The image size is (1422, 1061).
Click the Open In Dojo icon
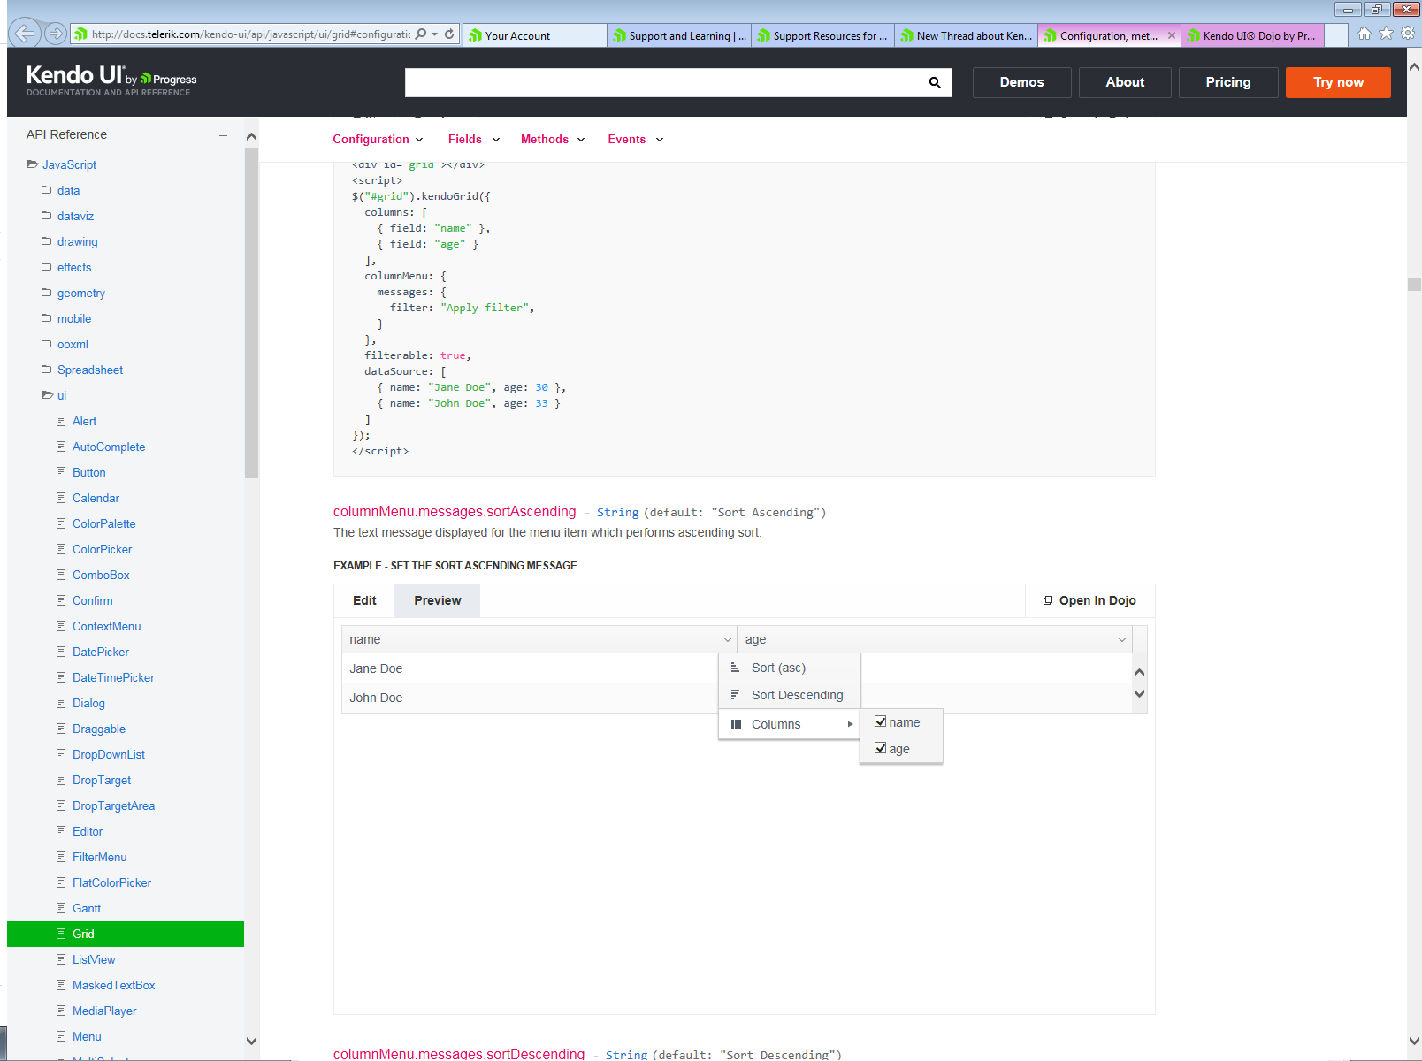click(x=1048, y=600)
